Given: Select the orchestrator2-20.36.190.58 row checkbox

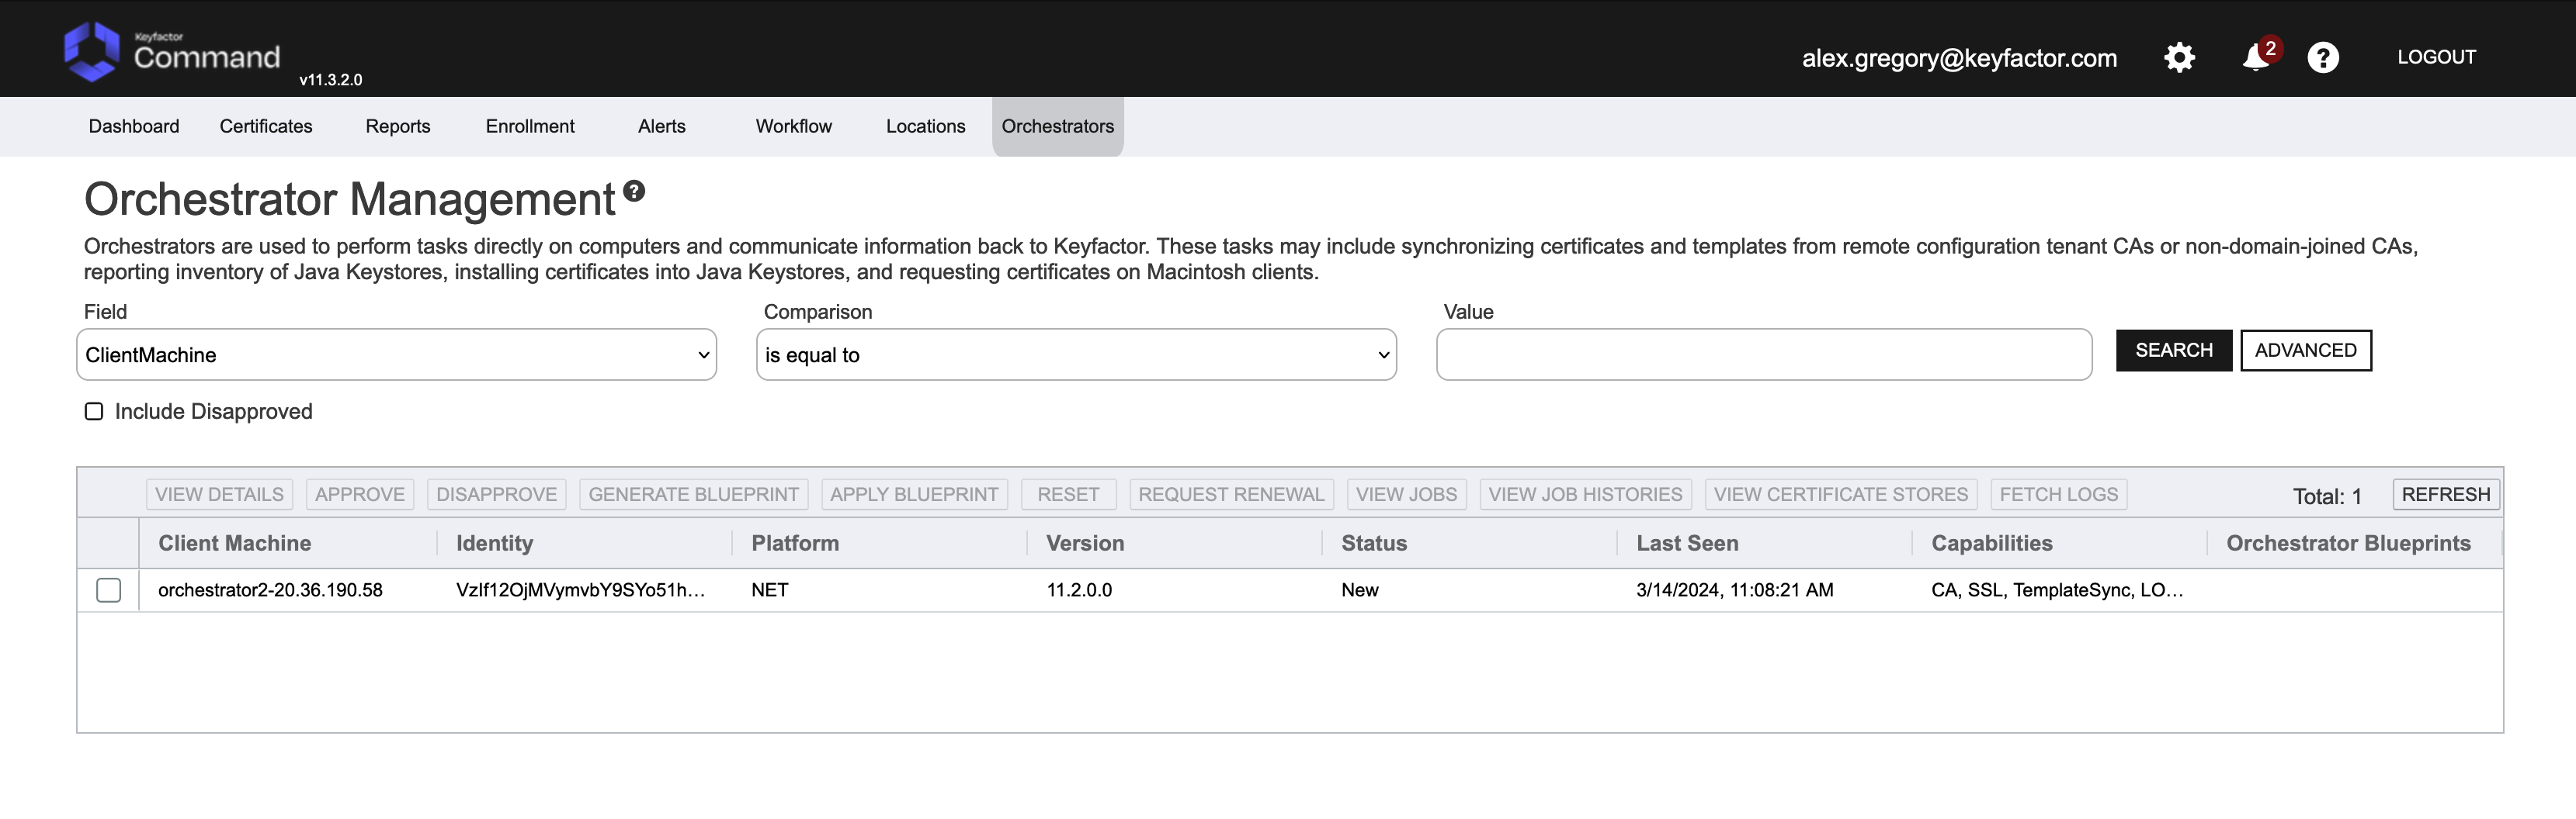Looking at the screenshot, I should click(109, 590).
